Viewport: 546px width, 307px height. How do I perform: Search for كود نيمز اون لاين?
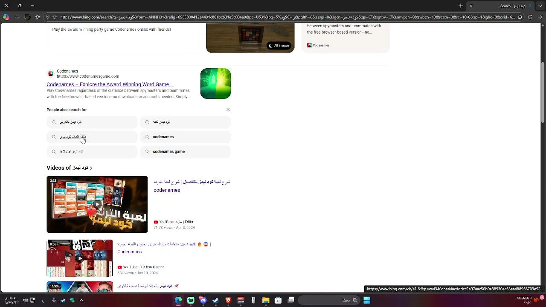pyautogui.click(x=92, y=151)
